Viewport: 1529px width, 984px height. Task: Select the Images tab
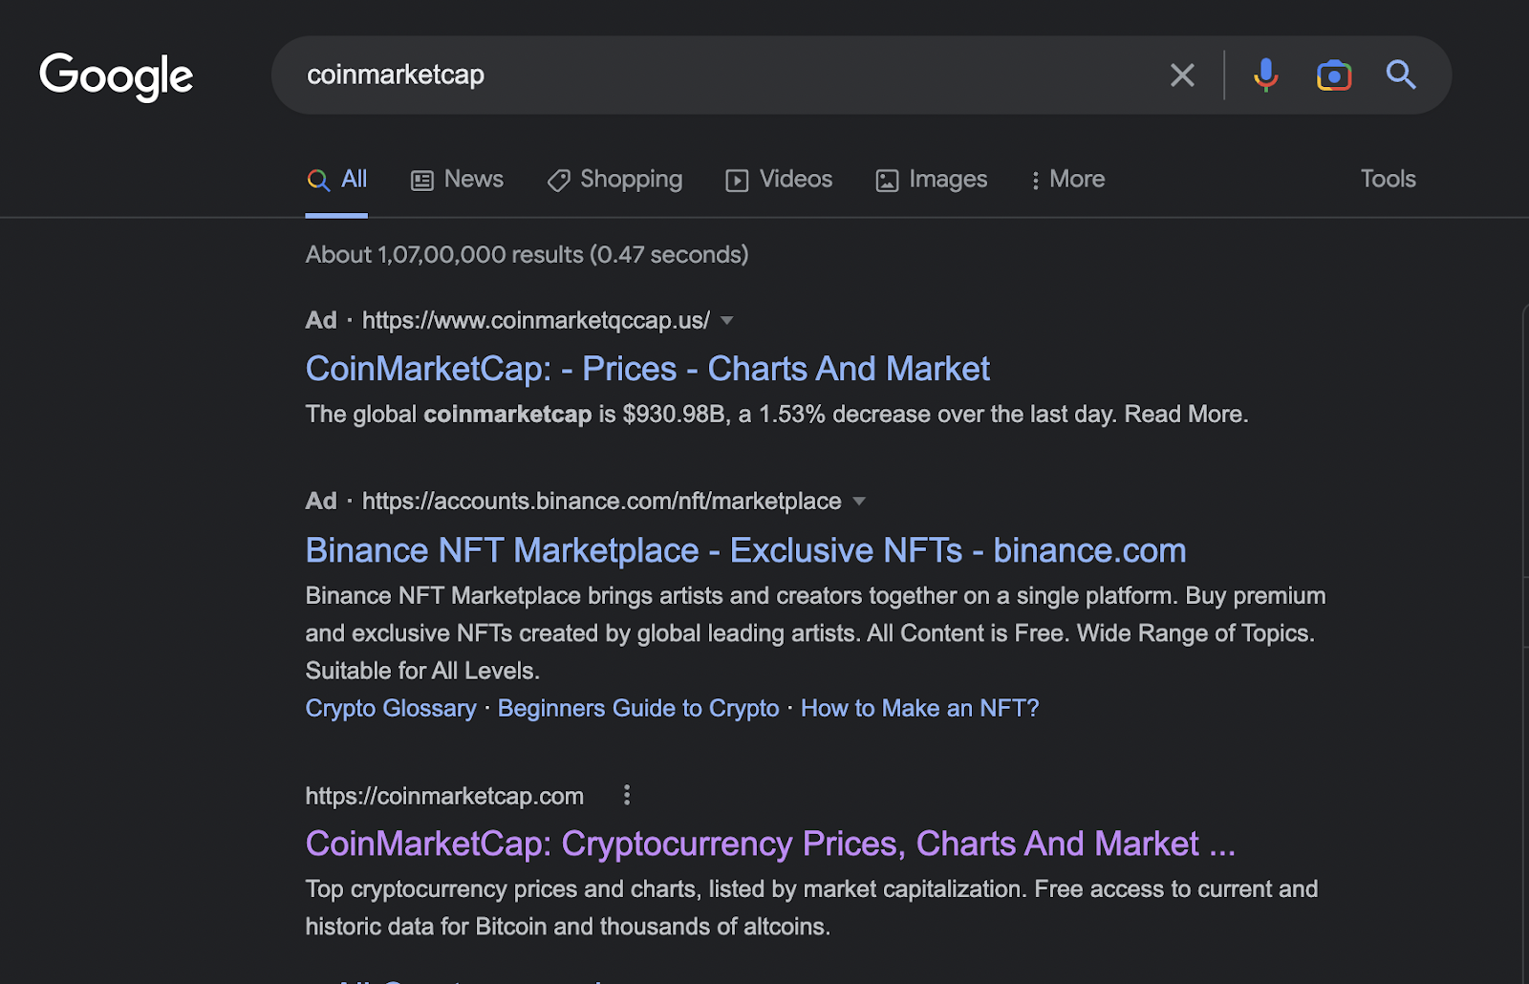pos(931,180)
